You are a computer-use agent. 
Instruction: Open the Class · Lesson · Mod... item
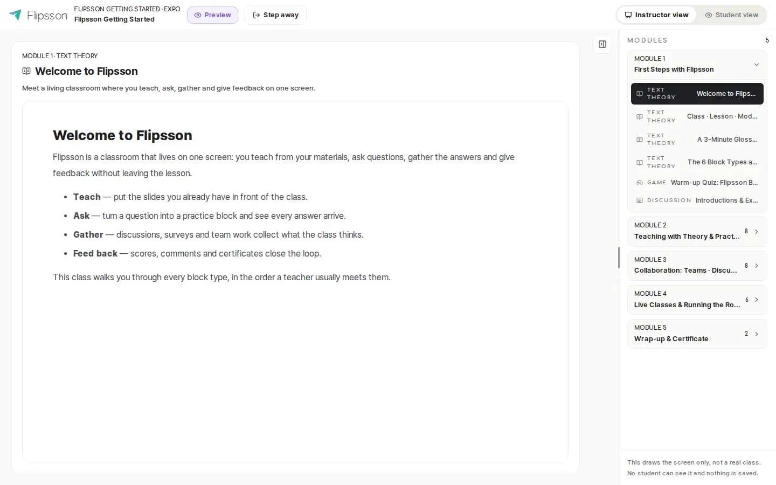697,116
